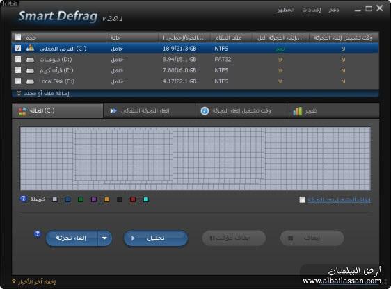Check the D: drive checkbox

[x=18, y=59]
